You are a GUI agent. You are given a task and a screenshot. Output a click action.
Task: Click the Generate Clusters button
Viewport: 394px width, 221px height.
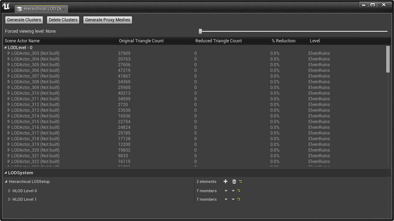24,20
